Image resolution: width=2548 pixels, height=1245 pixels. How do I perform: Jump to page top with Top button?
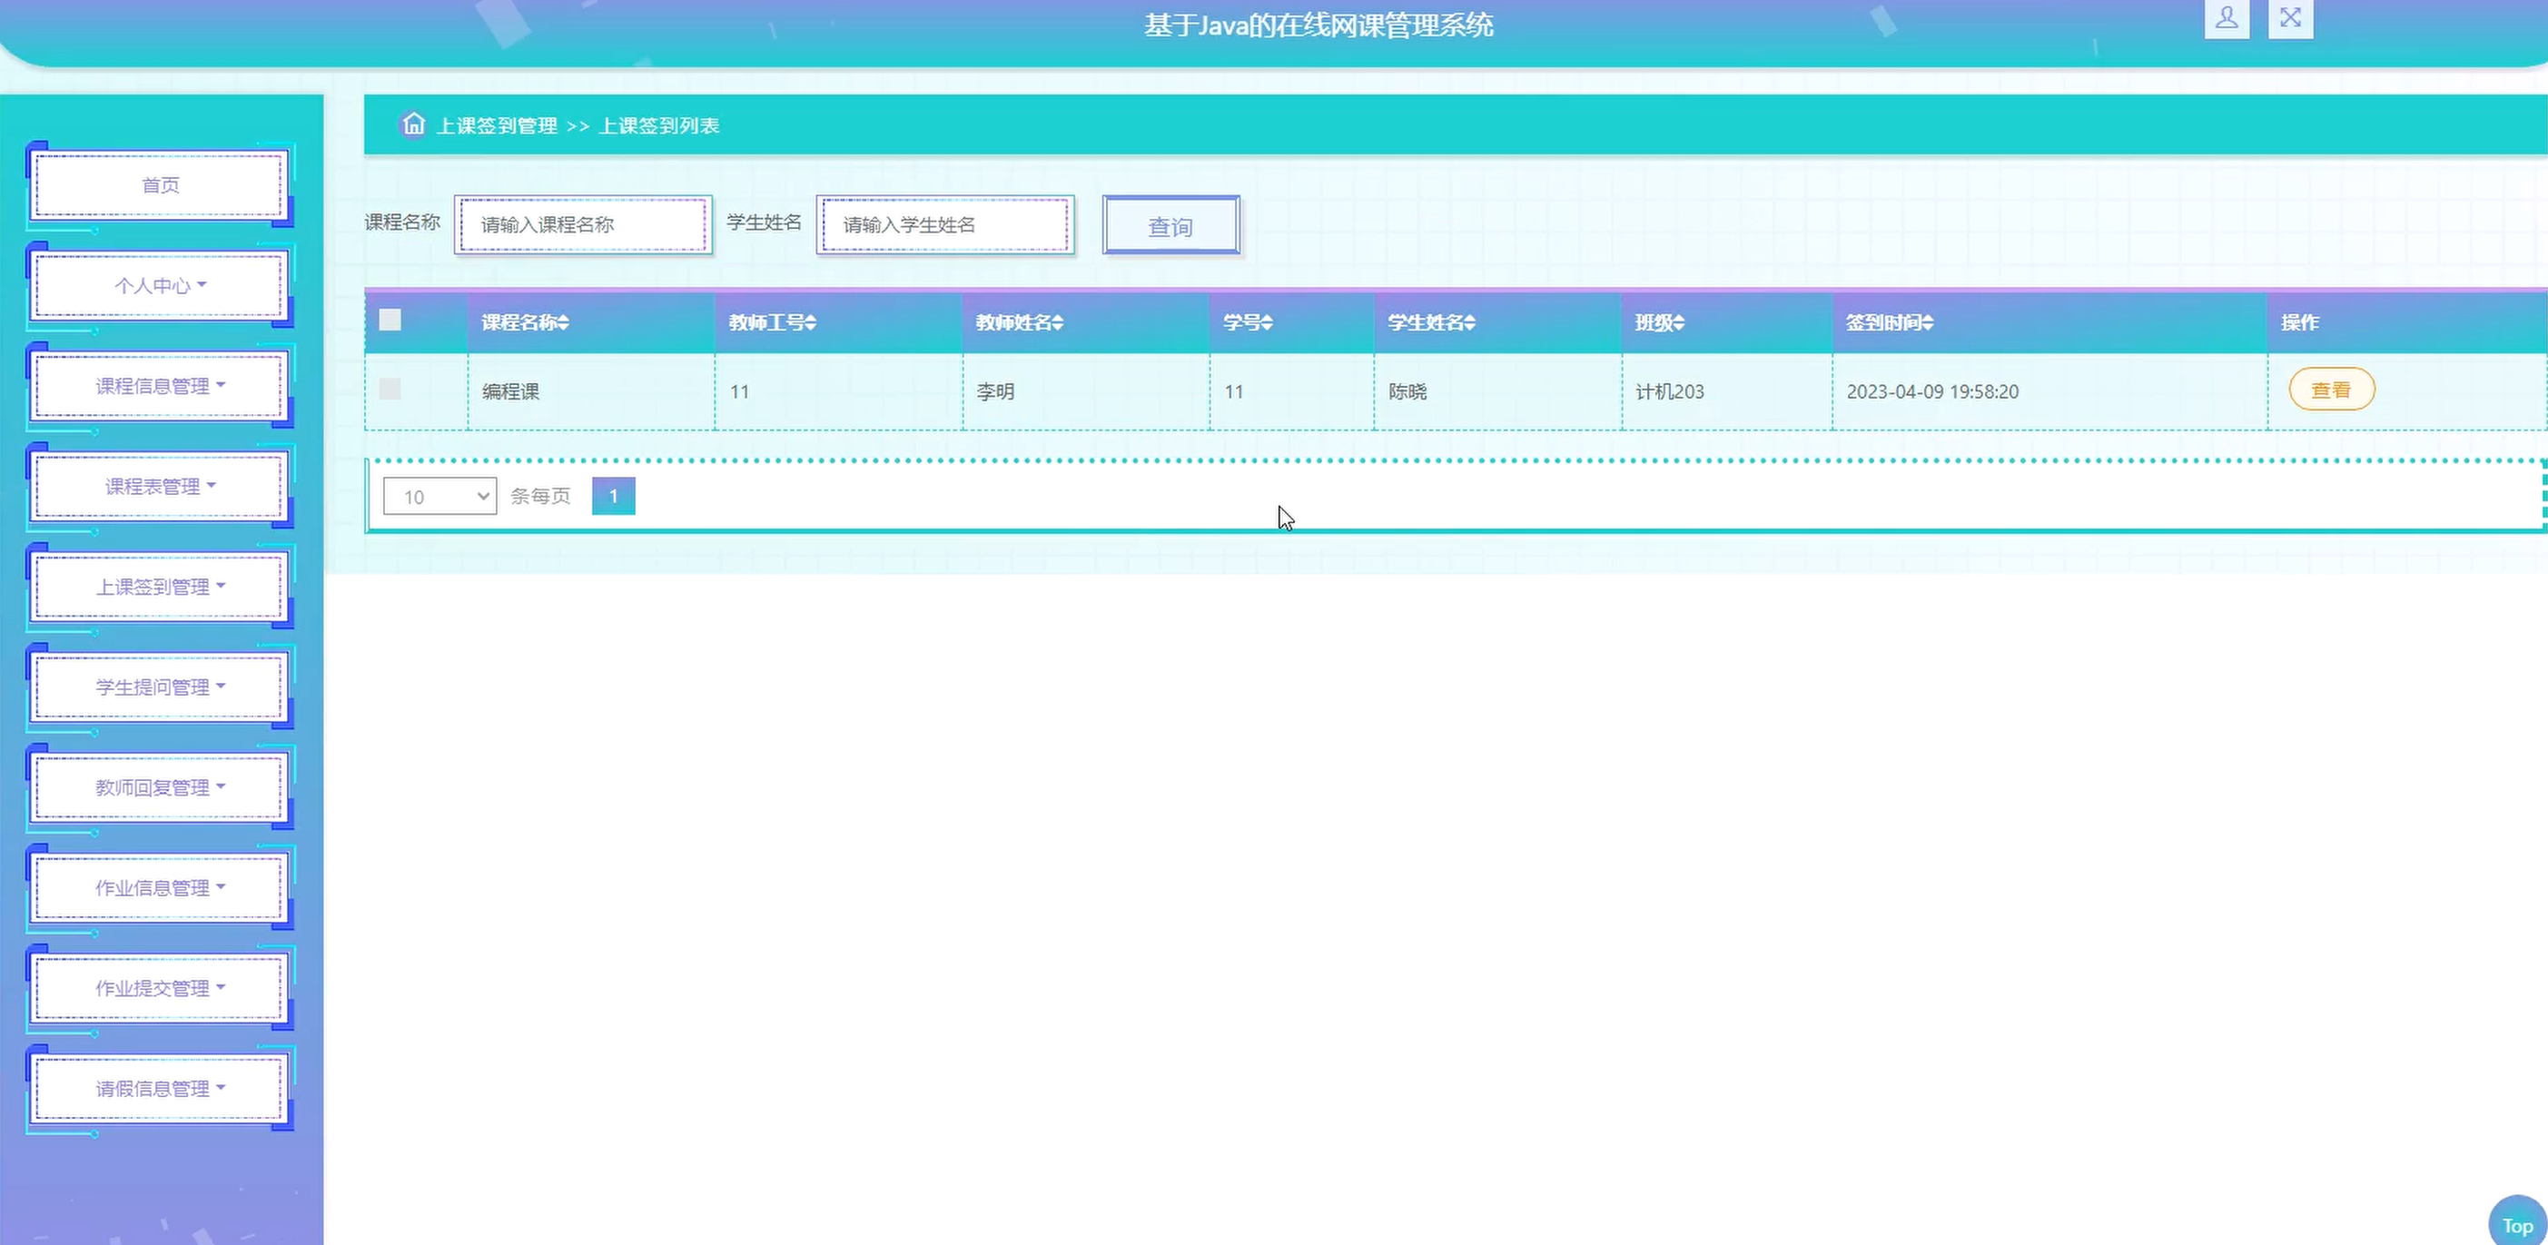point(2516,1224)
